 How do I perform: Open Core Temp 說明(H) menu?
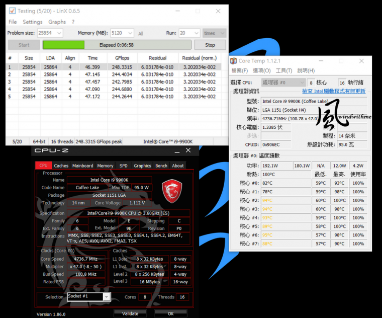tap(306, 70)
